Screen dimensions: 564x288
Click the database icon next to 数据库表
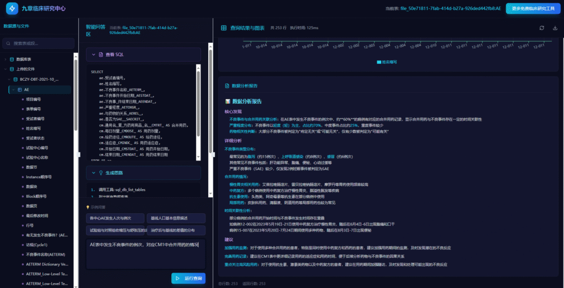click(x=12, y=59)
